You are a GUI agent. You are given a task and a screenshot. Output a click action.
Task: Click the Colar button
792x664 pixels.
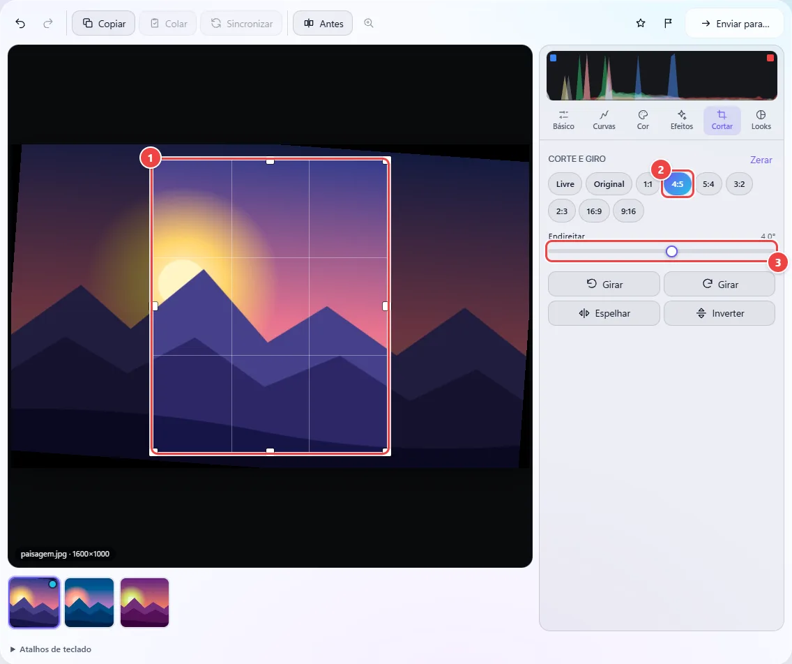[x=168, y=23]
